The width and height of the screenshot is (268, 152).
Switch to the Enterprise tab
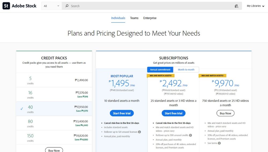point(150,18)
